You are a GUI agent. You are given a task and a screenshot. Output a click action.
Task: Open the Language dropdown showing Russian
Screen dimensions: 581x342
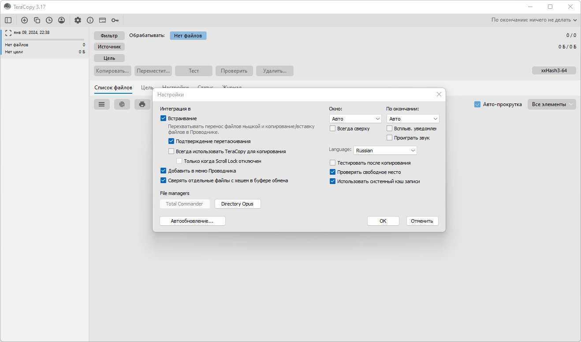(x=385, y=151)
